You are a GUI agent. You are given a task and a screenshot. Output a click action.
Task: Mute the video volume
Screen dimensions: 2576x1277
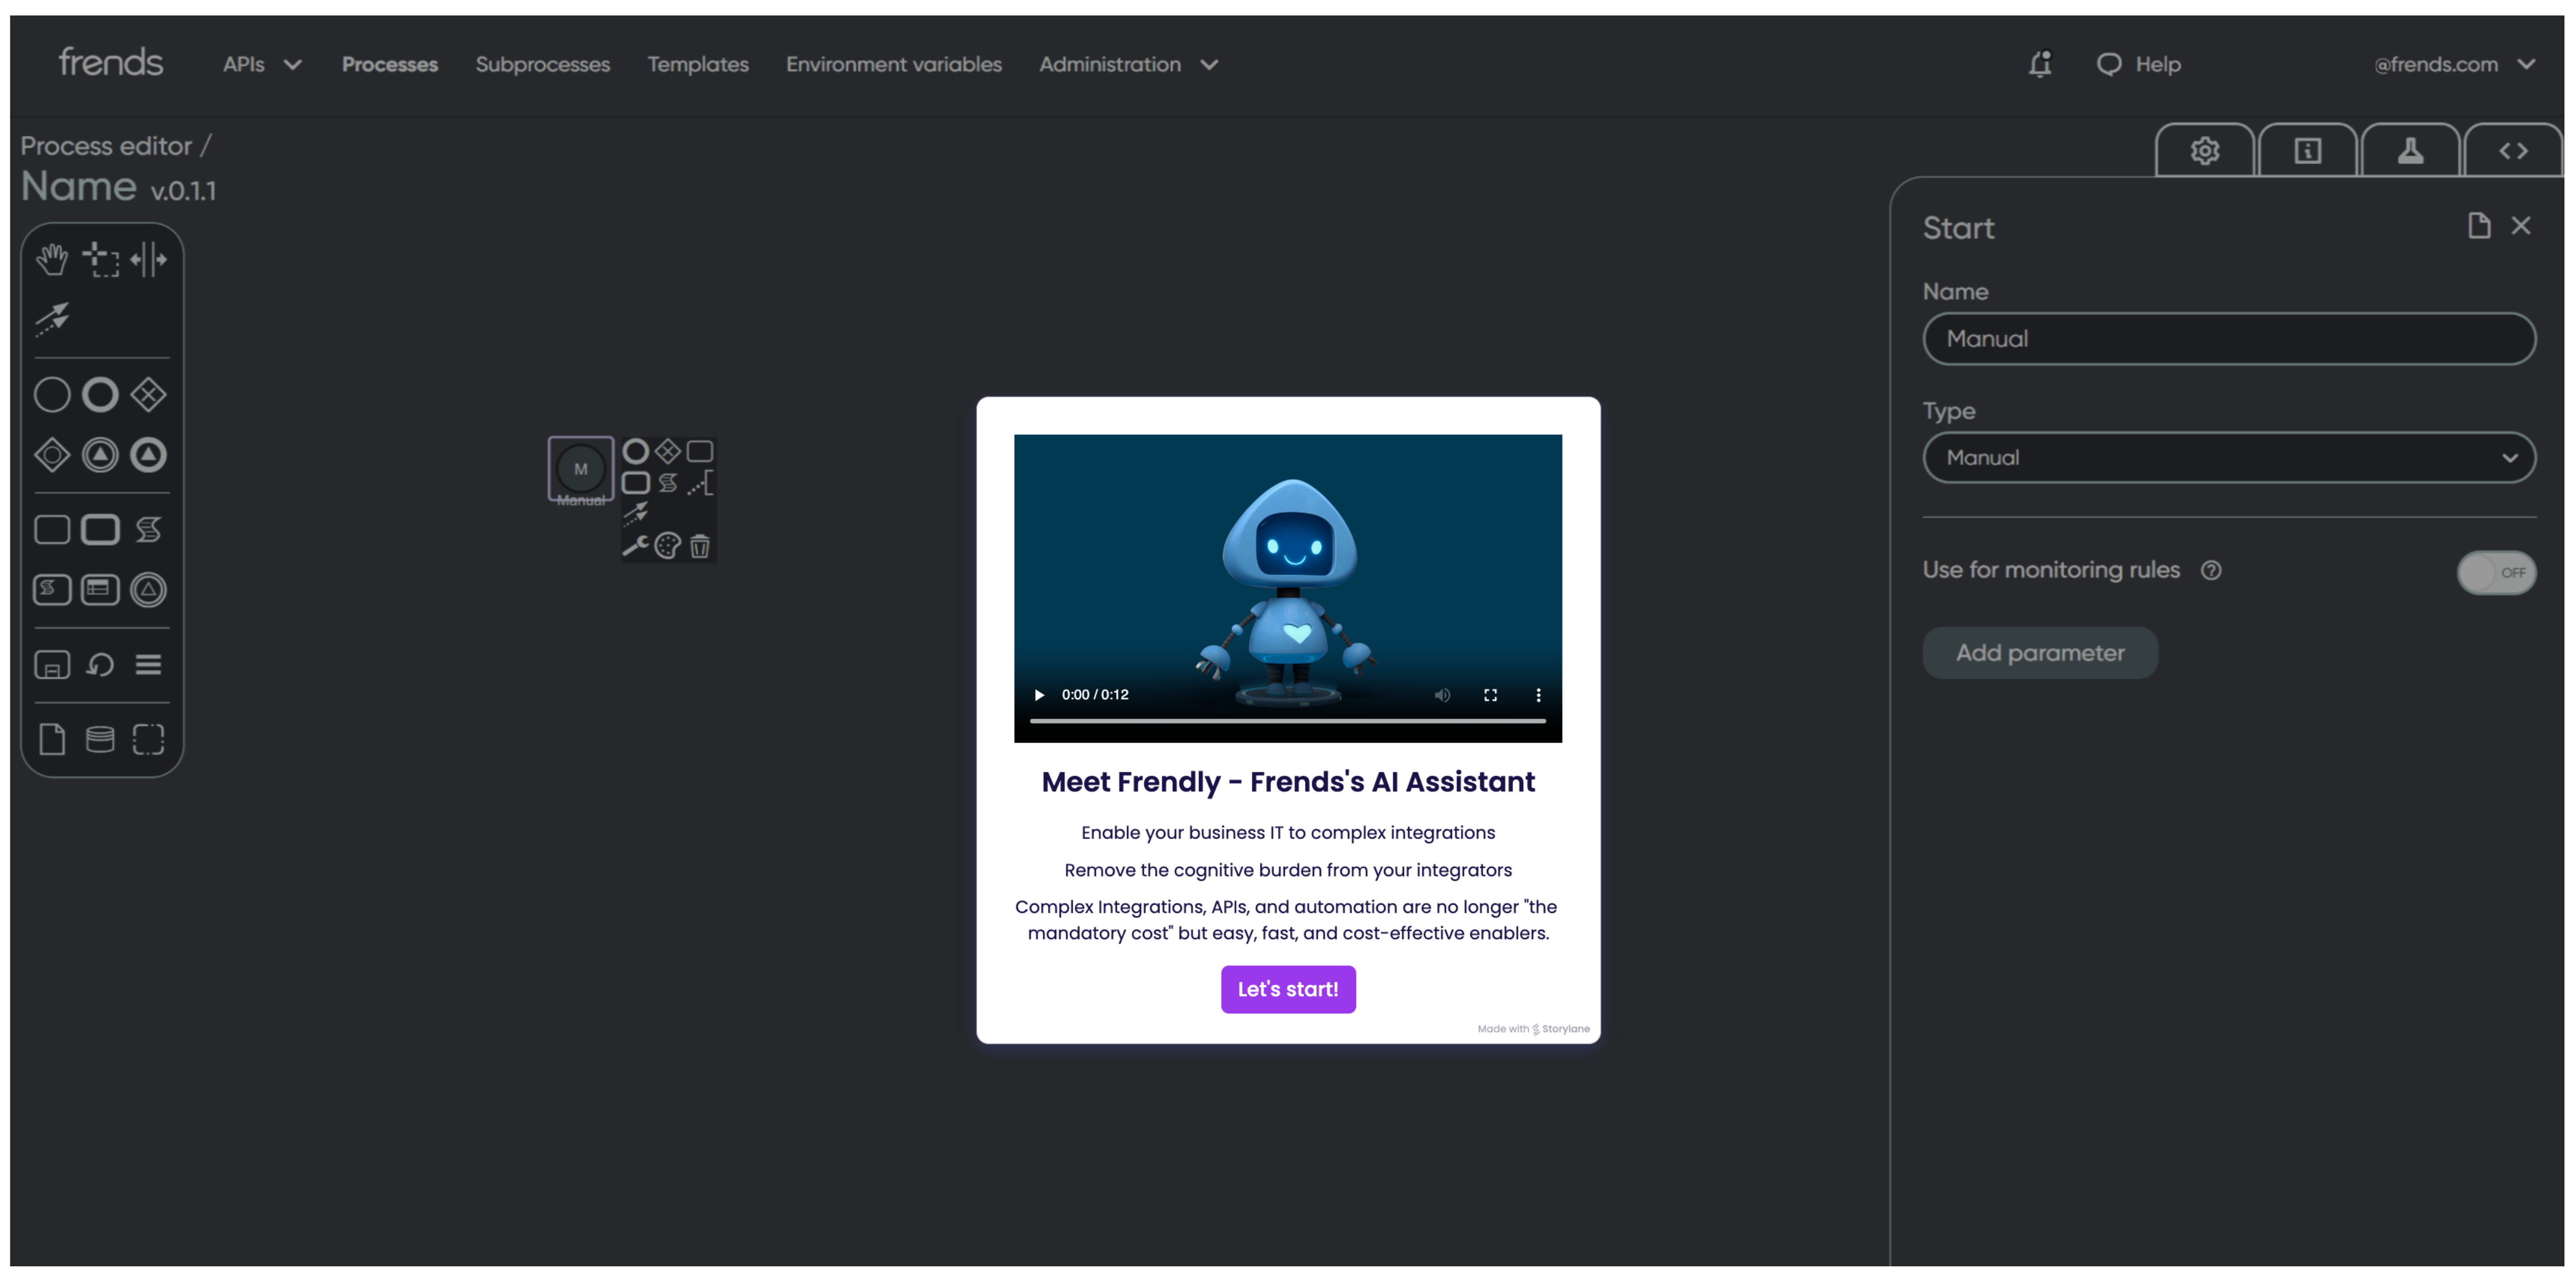(x=1442, y=695)
